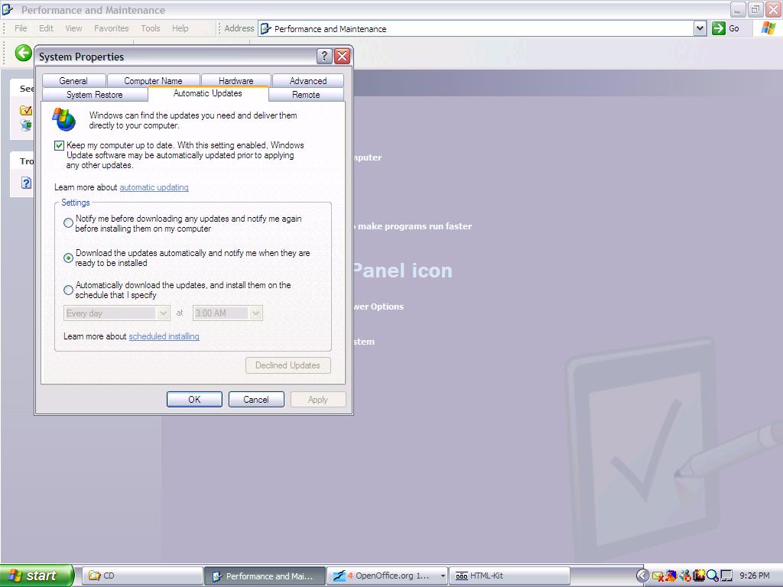Expand hidden tray icons with the chevron
The height and width of the screenshot is (587, 783).
pos(643,576)
